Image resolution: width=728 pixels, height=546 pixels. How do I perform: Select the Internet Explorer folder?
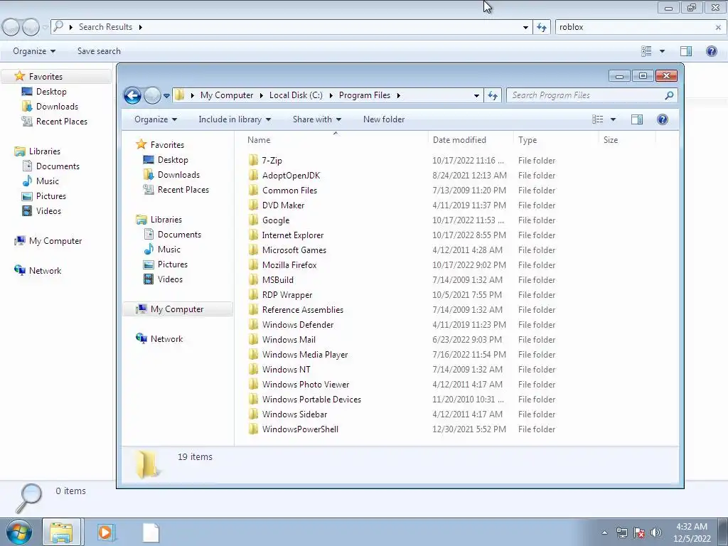[x=292, y=235]
